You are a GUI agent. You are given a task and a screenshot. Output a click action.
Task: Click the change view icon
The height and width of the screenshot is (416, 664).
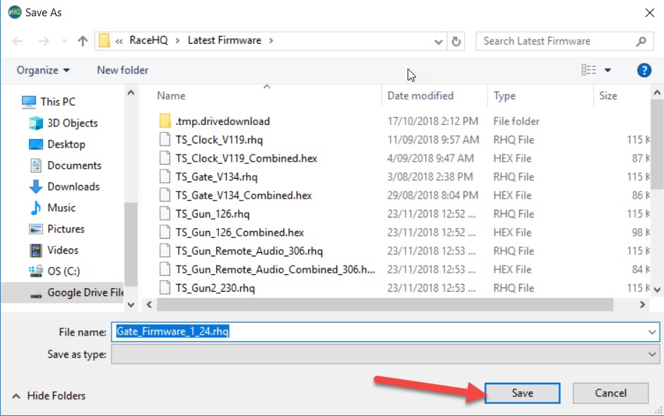click(588, 70)
